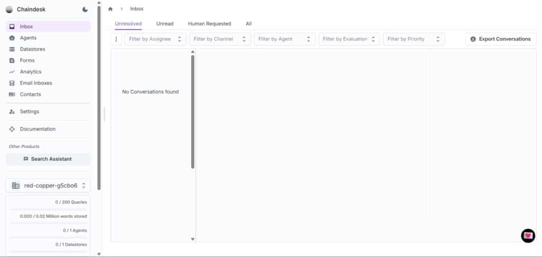Go to Datastores page

pos(48,49)
